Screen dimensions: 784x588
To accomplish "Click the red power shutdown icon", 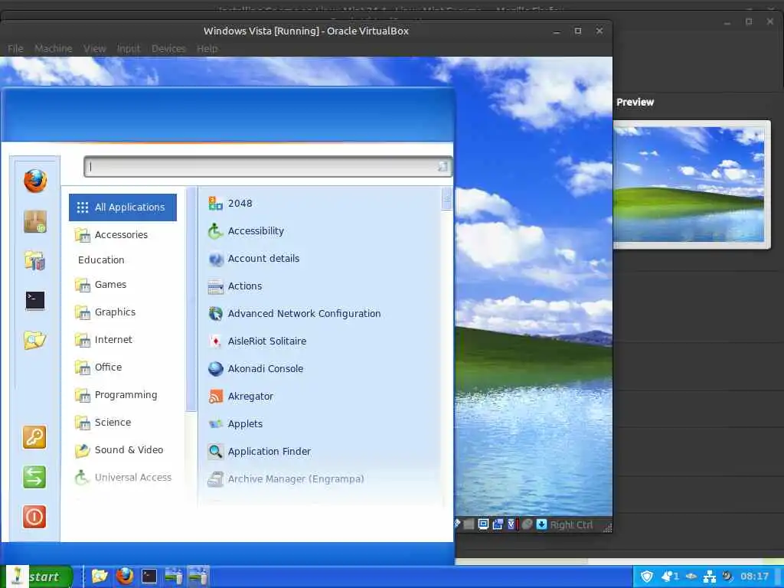I will (34, 517).
